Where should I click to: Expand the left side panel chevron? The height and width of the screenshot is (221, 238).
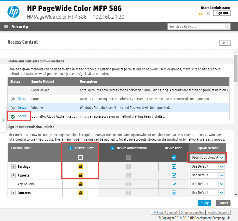[x=3, y=120]
